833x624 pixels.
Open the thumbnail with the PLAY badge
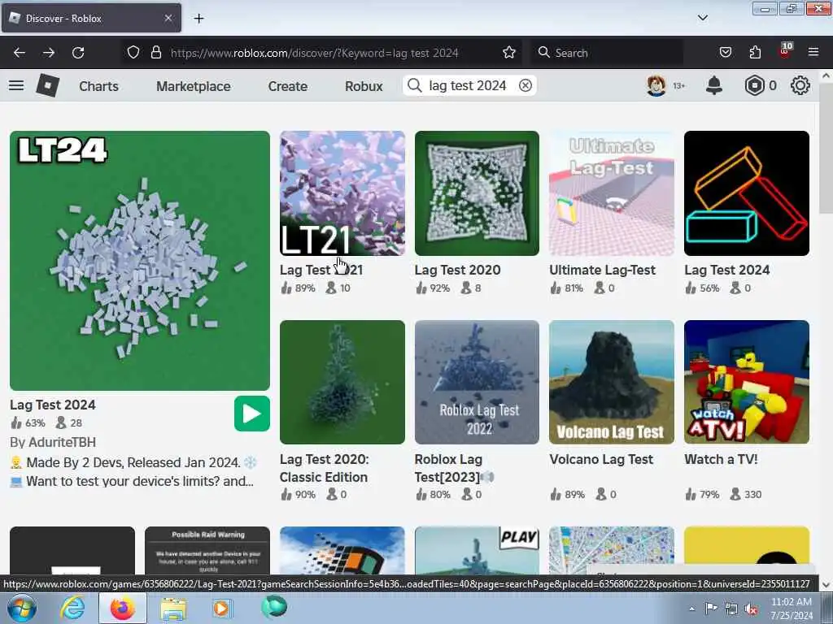pyautogui.click(x=477, y=550)
